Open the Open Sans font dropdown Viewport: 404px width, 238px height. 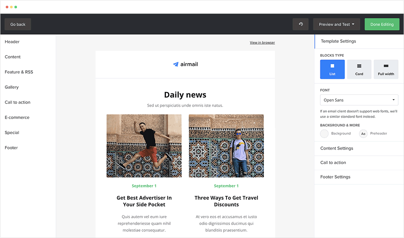[359, 100]
